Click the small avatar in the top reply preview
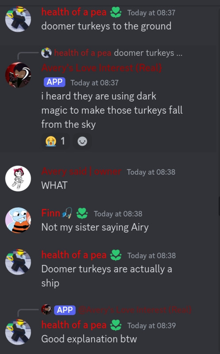Screen dimensions: 220x354 point(46,53)
